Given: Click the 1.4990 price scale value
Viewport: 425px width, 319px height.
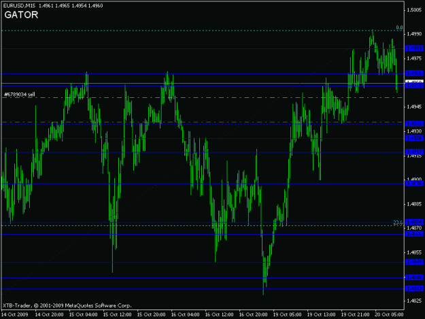Looking at the screenshot, I should click(x=414, y=34).
